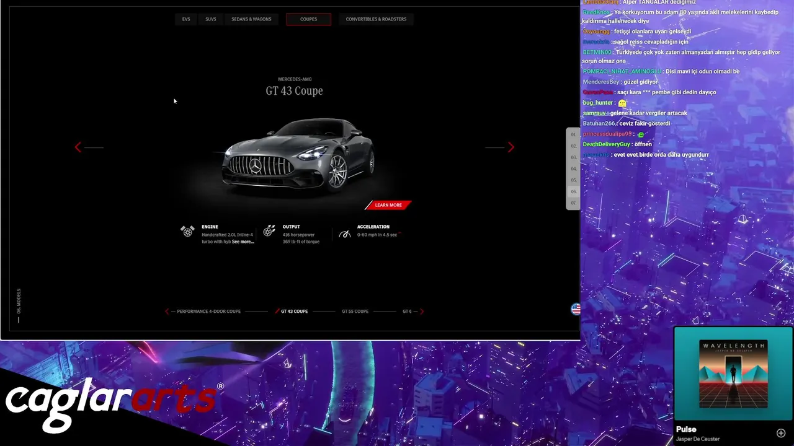Open the SUVS category tab
The width and height of the screenshot is (794, 446).
[x=211, y=19]
